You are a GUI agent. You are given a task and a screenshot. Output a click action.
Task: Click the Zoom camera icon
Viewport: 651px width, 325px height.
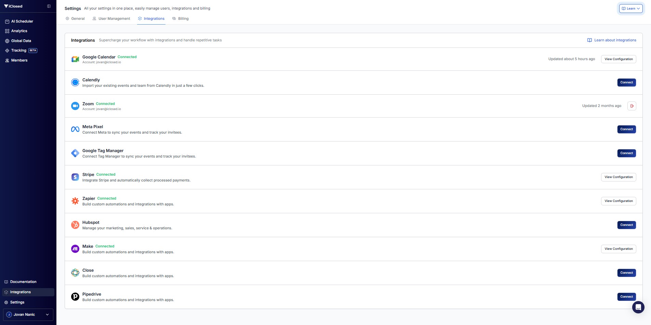point(75,106)
